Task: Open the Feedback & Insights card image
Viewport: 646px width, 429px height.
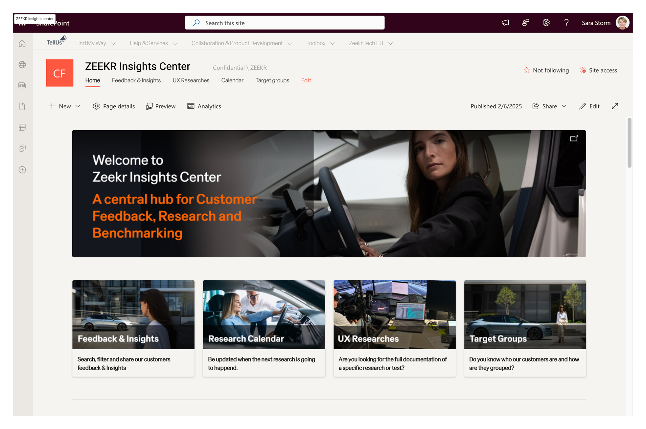Action: pyautogui.click(x=133, y=314)
